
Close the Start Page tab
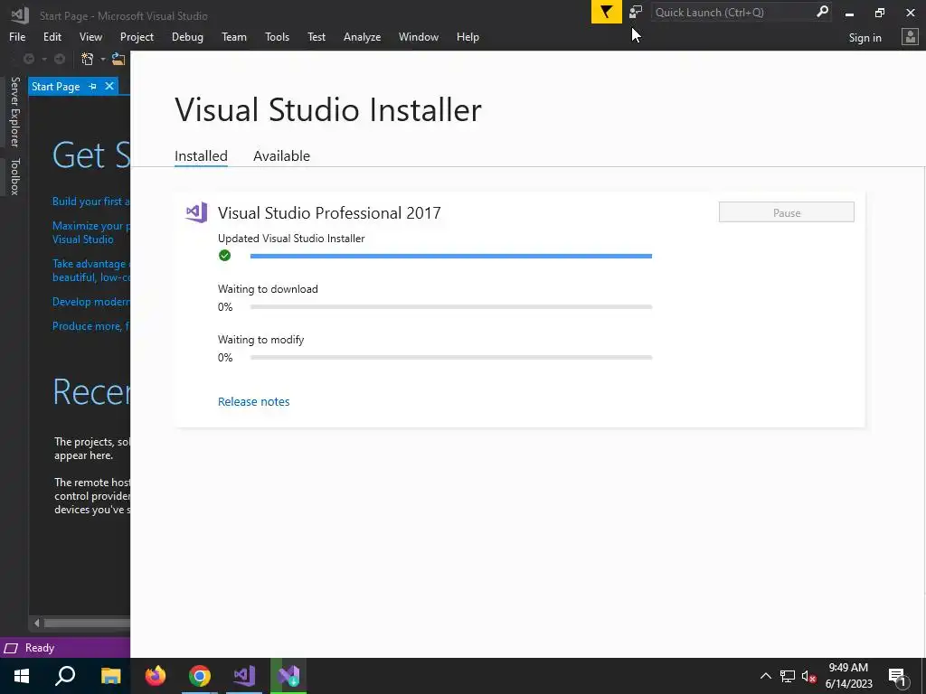click(109, 86)
